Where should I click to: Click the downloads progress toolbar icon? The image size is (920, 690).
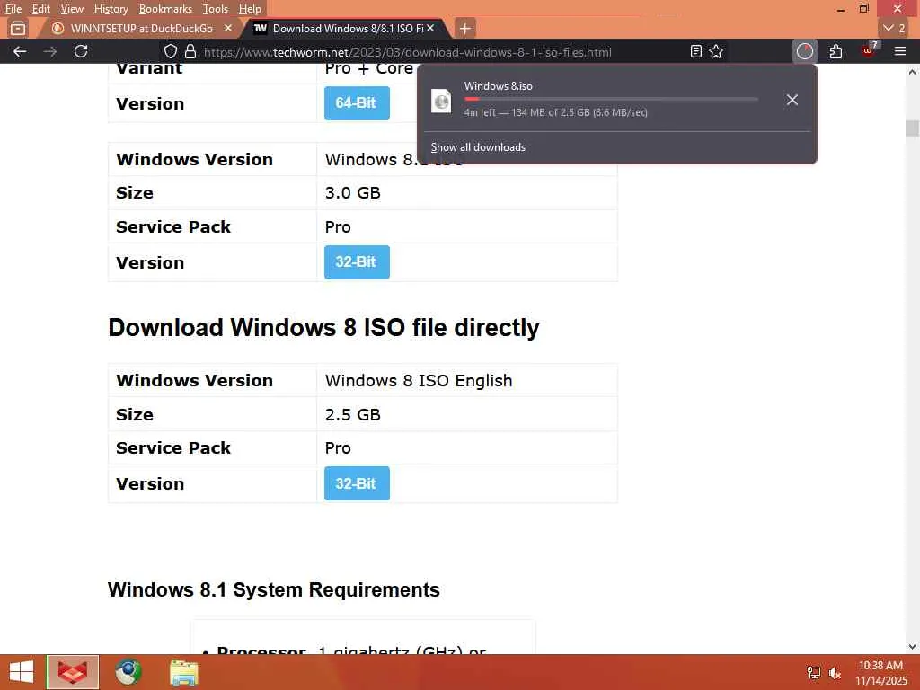(805, 51)
